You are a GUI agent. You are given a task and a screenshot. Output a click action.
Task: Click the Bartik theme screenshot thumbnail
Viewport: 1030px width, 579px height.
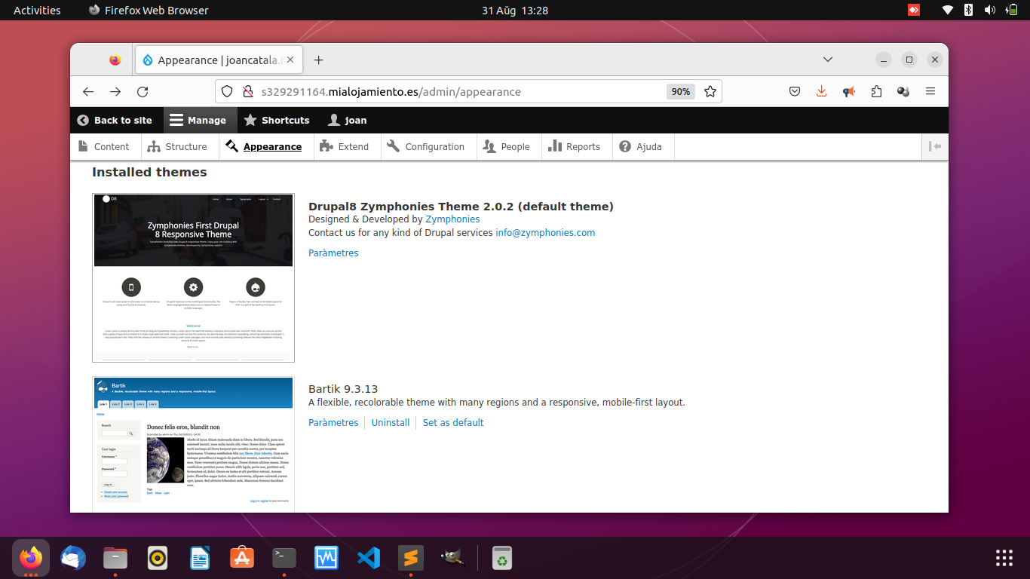[193, 444]
